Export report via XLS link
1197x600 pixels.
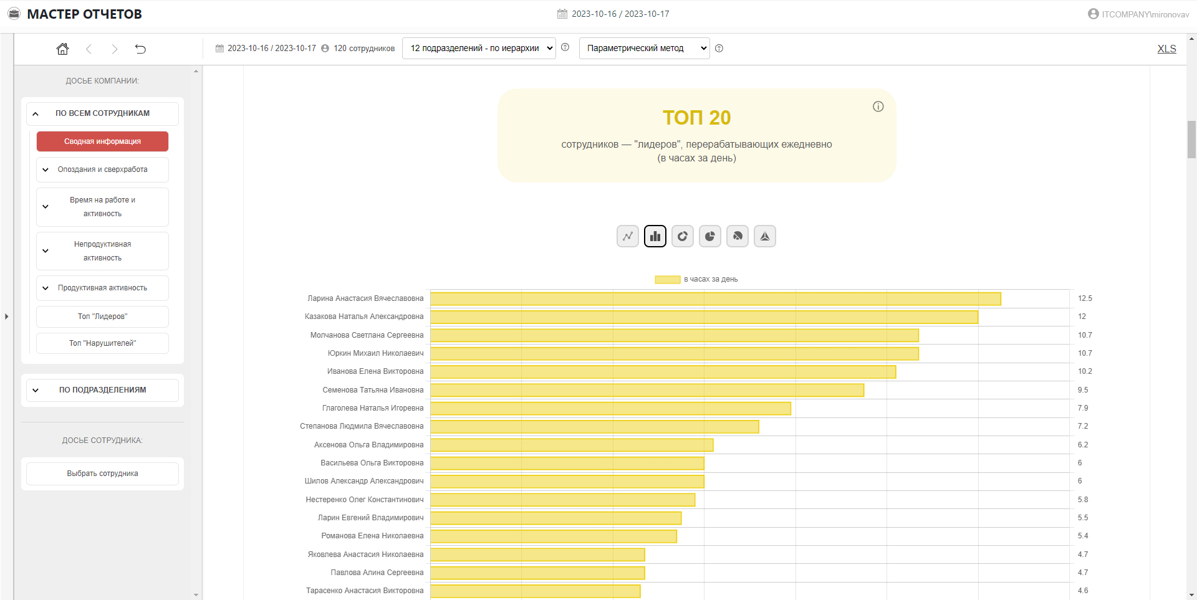(x=1166, y=49)
